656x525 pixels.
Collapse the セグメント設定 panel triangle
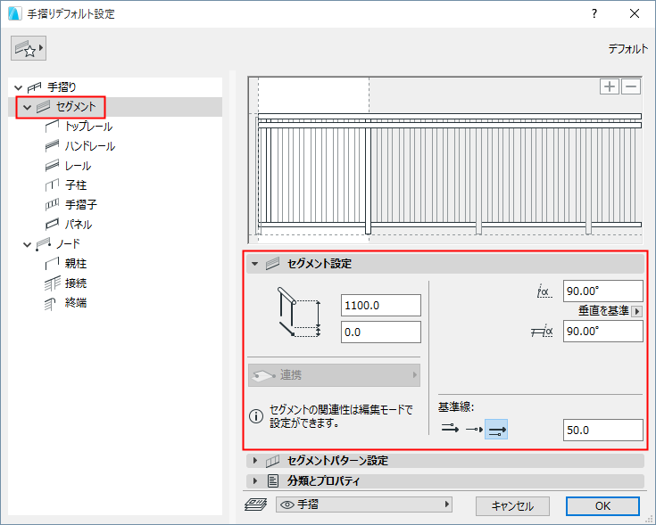(x=254, y=264)
